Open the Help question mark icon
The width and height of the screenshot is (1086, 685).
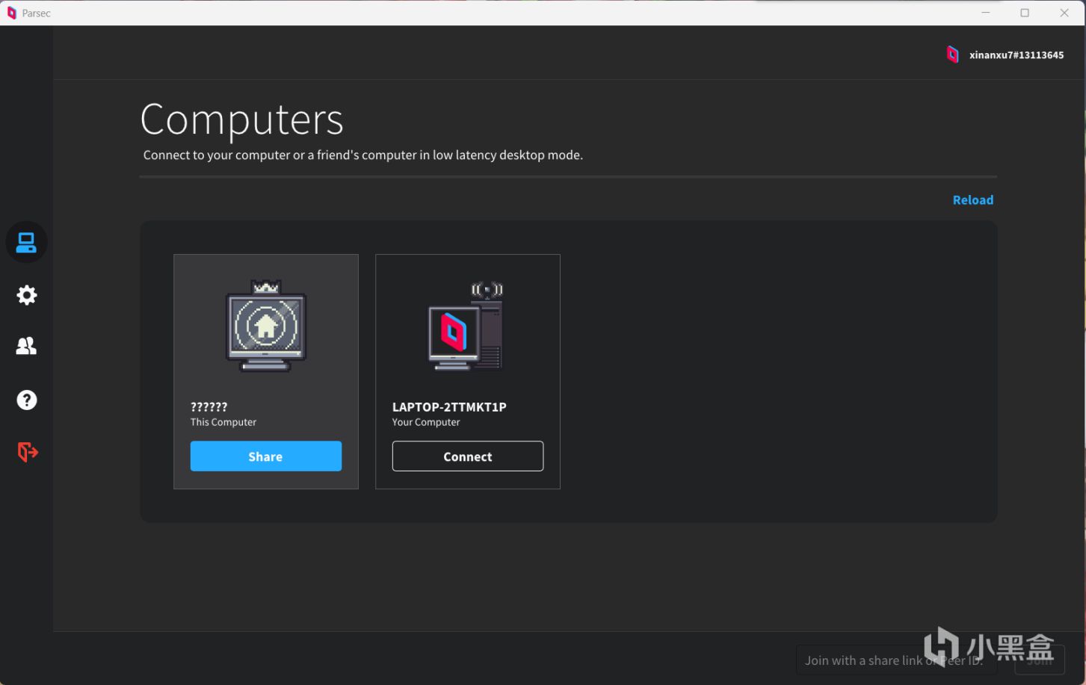(x=26, y=400)
